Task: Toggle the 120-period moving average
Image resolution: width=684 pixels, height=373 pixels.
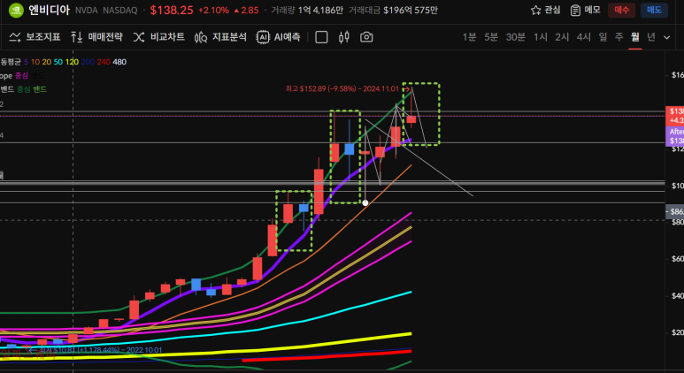Action: tap(72, 62)
